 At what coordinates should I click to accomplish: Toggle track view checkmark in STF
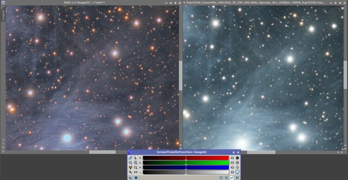[x=232, y=178]
